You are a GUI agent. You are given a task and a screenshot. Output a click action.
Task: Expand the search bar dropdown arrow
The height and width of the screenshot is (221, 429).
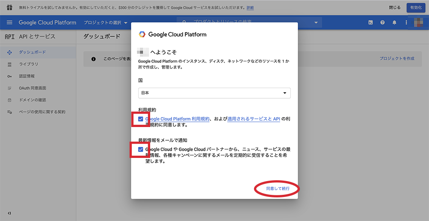tap(316, 22)
